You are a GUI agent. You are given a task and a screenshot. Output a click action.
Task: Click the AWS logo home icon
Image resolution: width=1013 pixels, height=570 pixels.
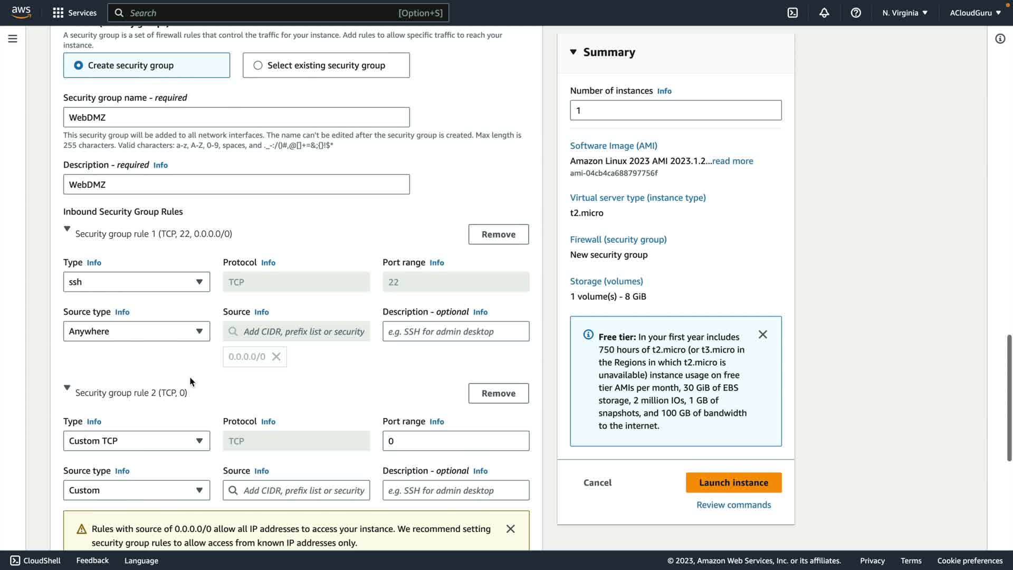(x=21, y=12)
